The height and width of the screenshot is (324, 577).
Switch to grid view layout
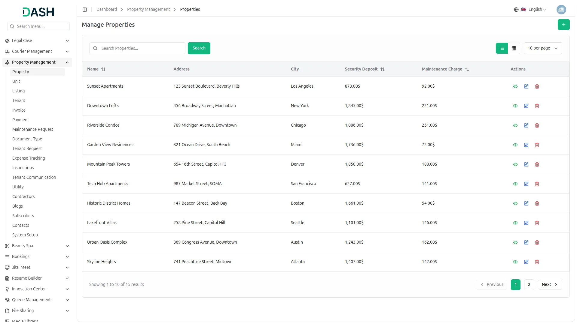[x=514, y=48]
